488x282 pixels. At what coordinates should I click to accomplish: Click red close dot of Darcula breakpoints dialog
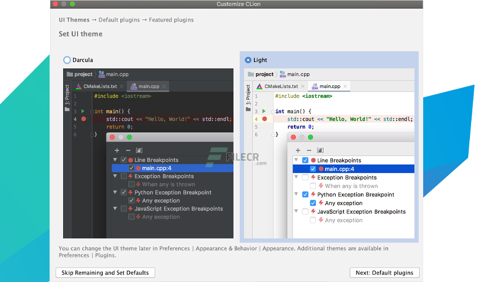click(x=112, y=138)
